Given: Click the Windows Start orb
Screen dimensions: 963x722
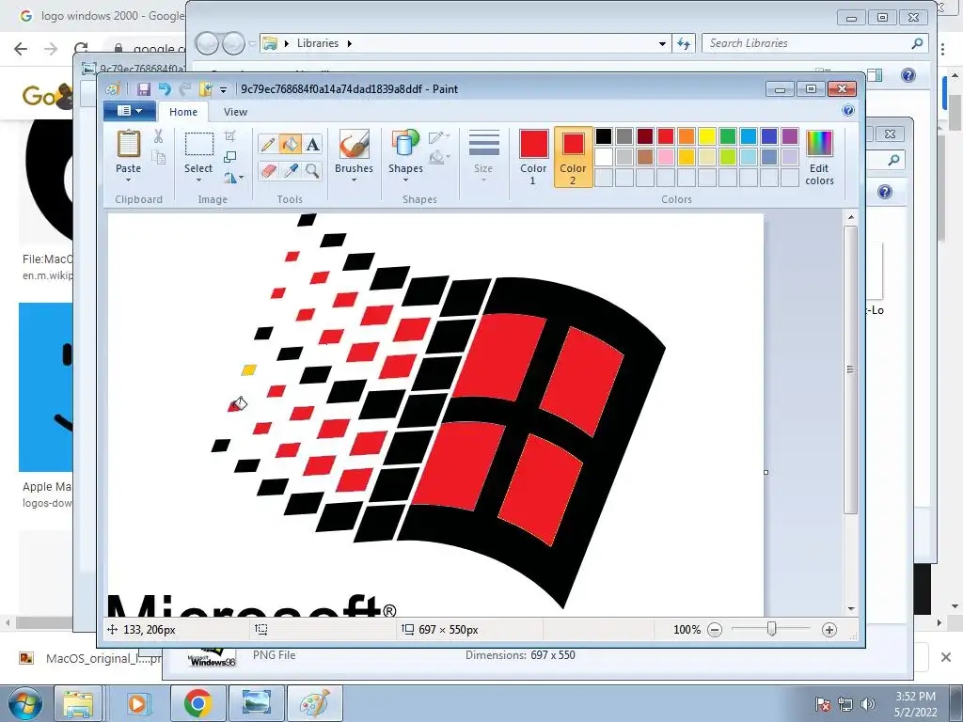Looking at the screenshot, I should [x=25, y=703].
